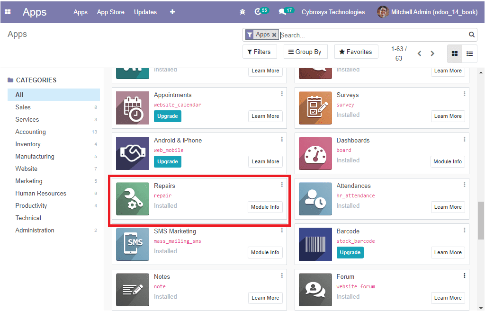The height and width of the screenshot is (311, 485).
Task: Click the Repairs wrench app icon
Action: pyautogui.click(x=133, y=199)
